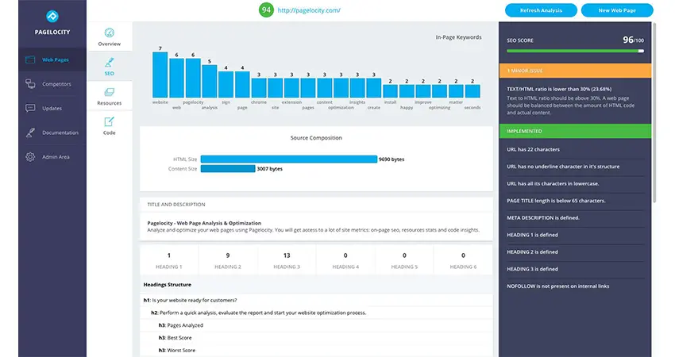
Task: Click 'h3: Pages Analyzed' row
Action: (x=316, y=325)
